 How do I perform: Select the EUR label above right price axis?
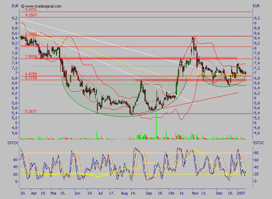click(x=256, y=6)
